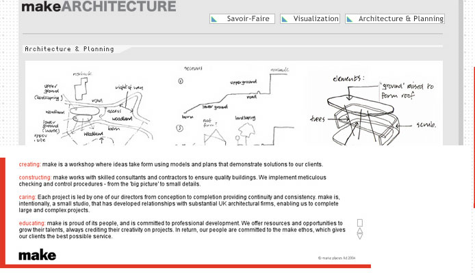The height and width of the screenshot is (275, 475).
Task: Go to the Architecture & Planning nav button
Action: (x=395, y=18)
